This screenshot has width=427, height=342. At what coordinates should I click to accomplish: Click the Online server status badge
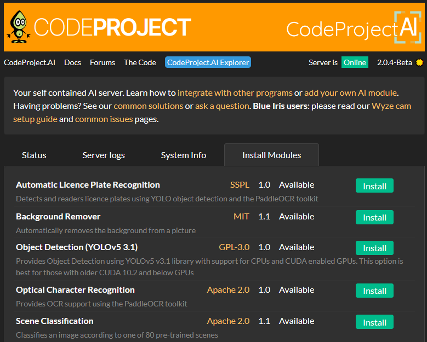(355, 62)
